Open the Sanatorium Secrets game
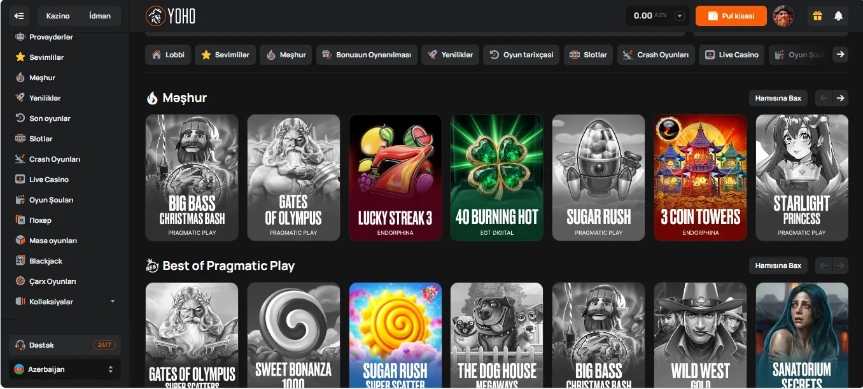863x389 pixels. pos(802,335)
